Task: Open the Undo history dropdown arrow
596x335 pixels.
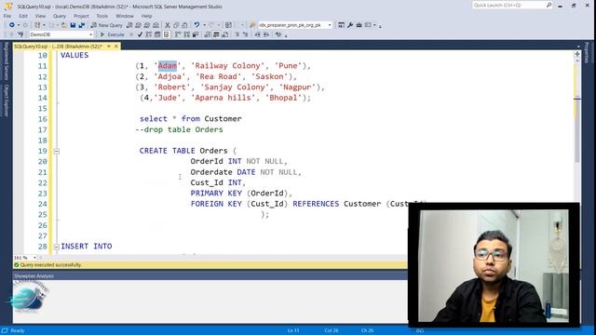Action: click(205, 25)
